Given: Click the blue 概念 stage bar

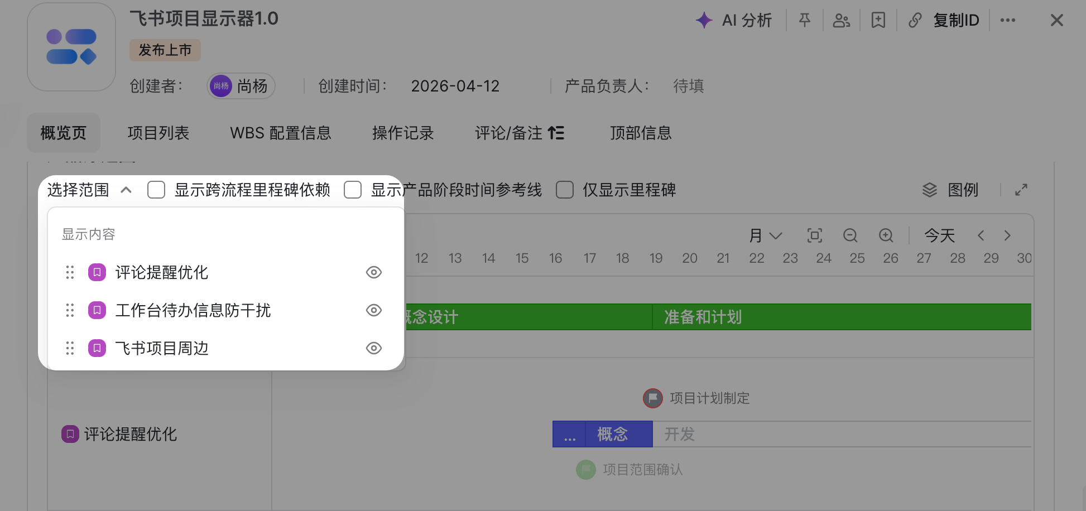Looking at the screenshot, I should pyautogui.click(x=619, y=434).
